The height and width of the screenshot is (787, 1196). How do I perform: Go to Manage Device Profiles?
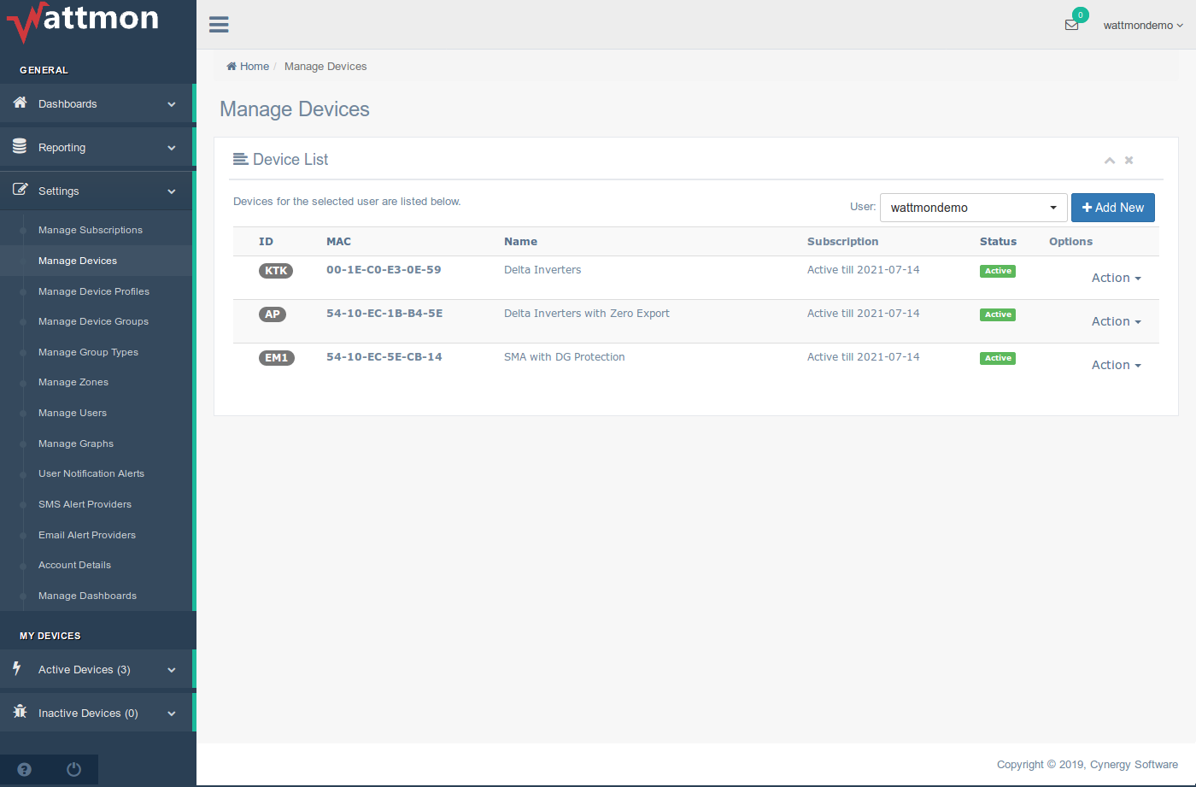(94, 291)
